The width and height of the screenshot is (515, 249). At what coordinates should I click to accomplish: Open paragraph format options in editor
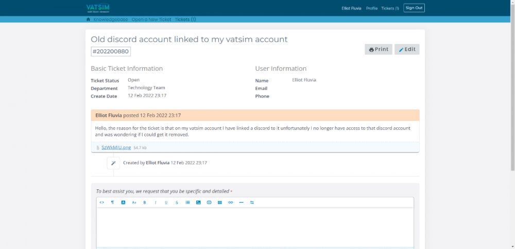pos(113,202)
